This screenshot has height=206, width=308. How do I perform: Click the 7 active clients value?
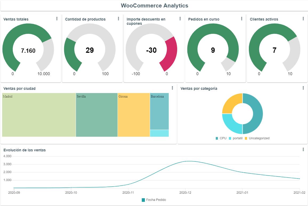point(274,50)
